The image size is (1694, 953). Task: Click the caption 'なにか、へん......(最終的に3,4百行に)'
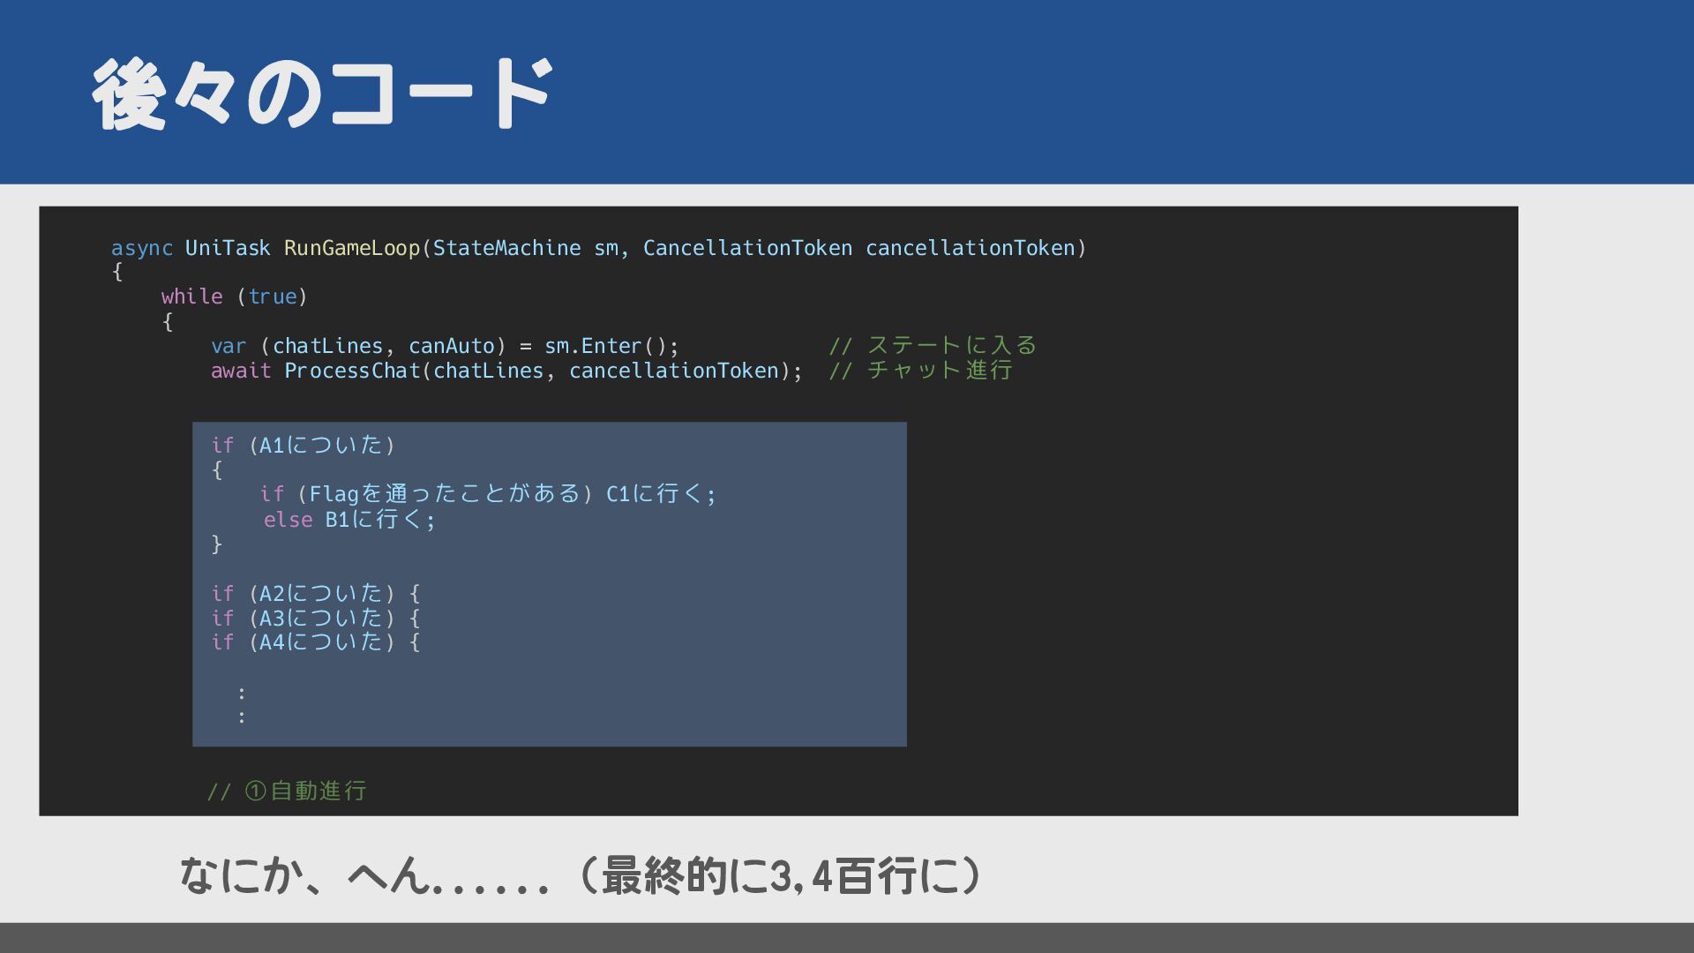(580, 876)
